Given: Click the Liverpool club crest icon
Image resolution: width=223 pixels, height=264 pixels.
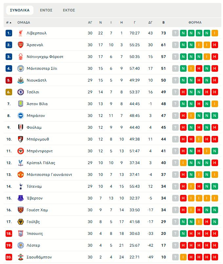Looking at the screenshot, I should click(21, 33).
